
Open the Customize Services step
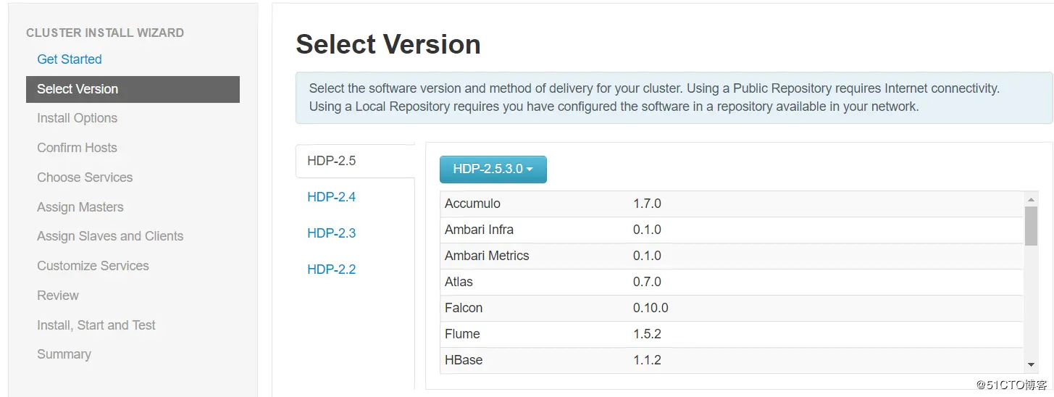(x=93, y=266)
